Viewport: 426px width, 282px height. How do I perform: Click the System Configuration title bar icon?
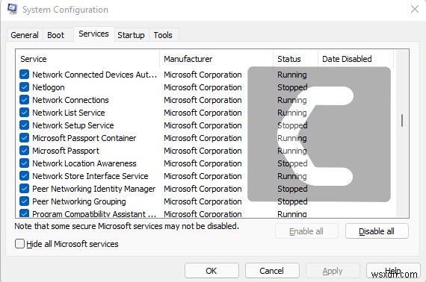pos(12,9)
